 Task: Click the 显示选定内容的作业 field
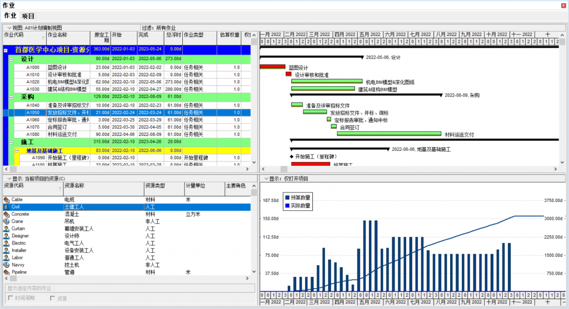point(131,288)
